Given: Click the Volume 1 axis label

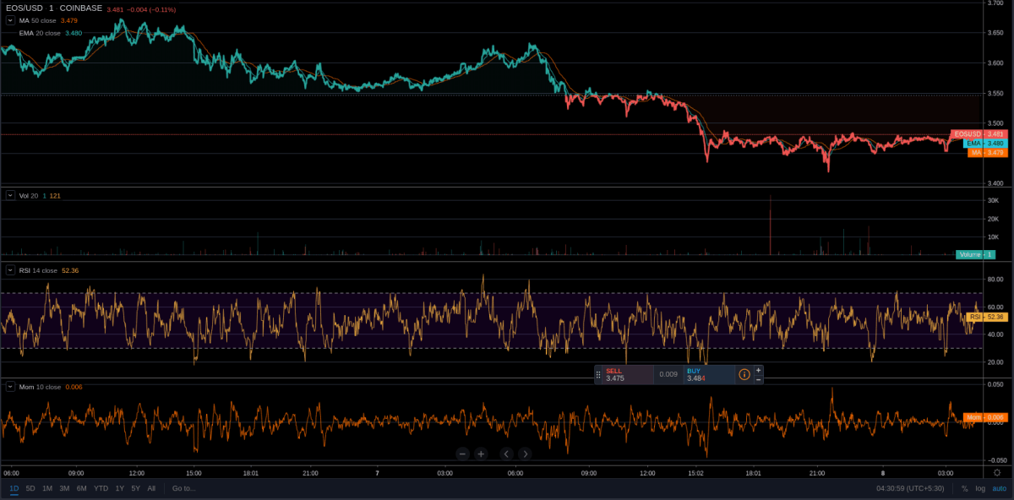Looking at the screenshot, I should [x=975, y=254].
